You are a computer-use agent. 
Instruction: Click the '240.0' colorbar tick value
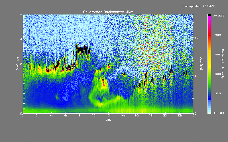pos(218,35)
